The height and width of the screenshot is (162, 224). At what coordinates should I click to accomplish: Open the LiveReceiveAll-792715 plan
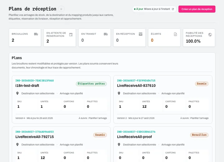tap(35, 137)
